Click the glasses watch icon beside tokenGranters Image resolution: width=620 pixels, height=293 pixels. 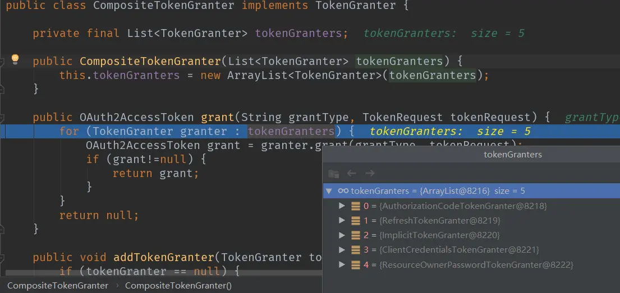pos(343,191)
